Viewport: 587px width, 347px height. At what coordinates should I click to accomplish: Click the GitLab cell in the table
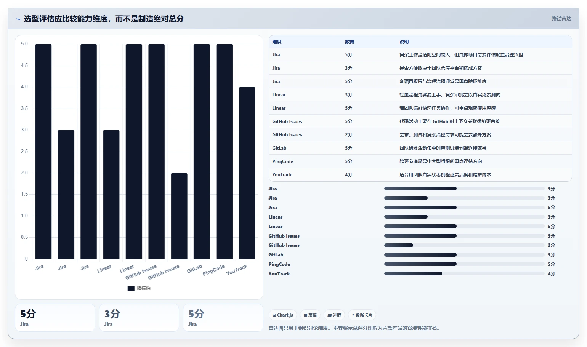tap(279, 148)
